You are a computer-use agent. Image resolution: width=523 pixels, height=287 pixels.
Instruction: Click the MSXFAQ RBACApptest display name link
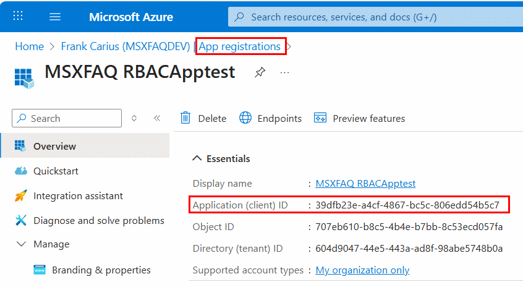click(365, 184)
